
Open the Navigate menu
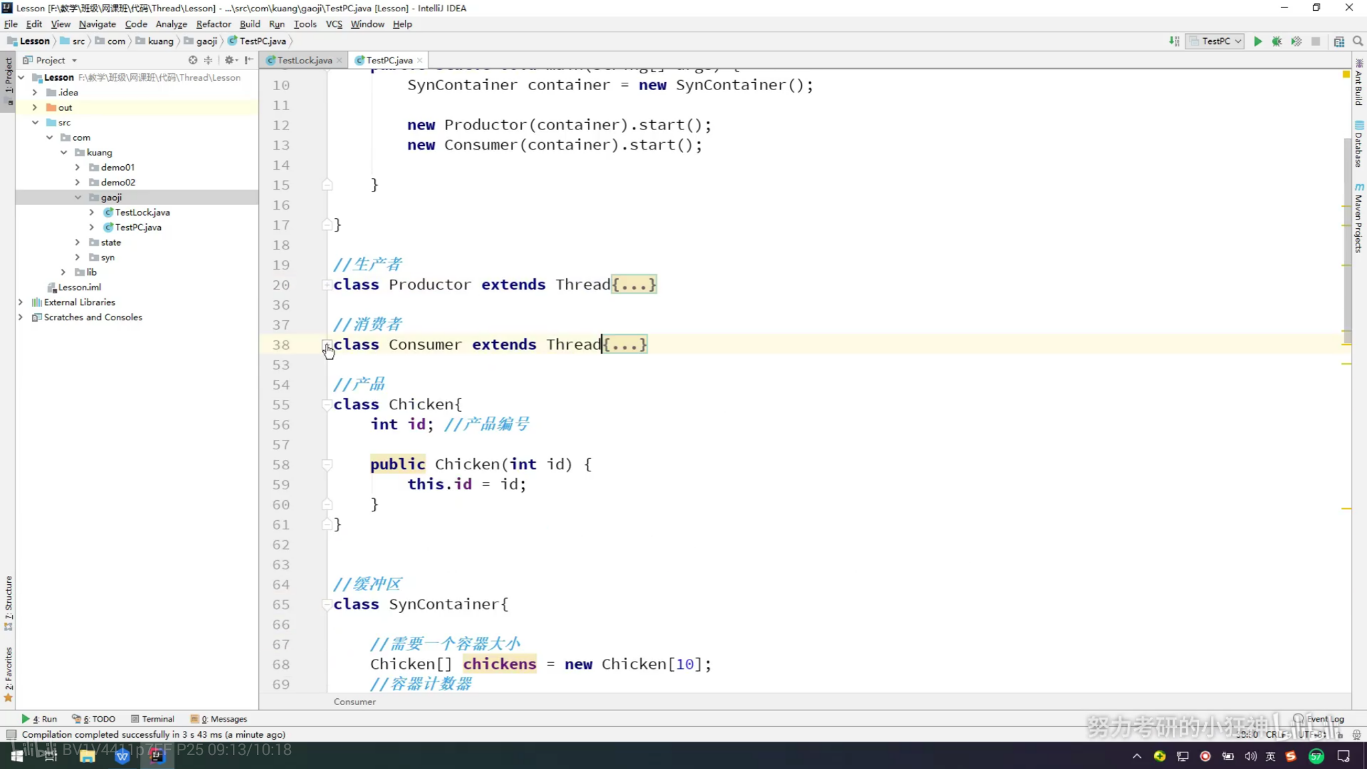(97, 24)
